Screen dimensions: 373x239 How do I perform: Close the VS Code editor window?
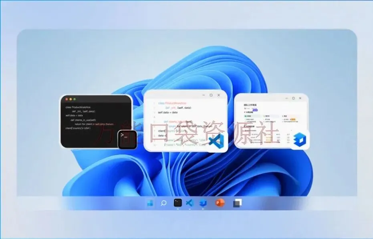[219, 95]
